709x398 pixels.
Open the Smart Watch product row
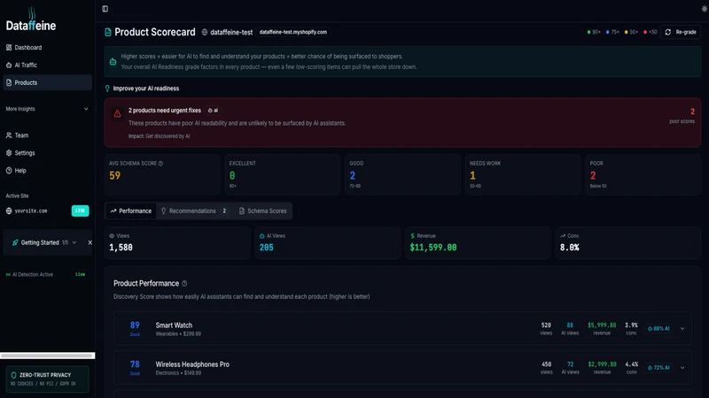tap(402, 328)
